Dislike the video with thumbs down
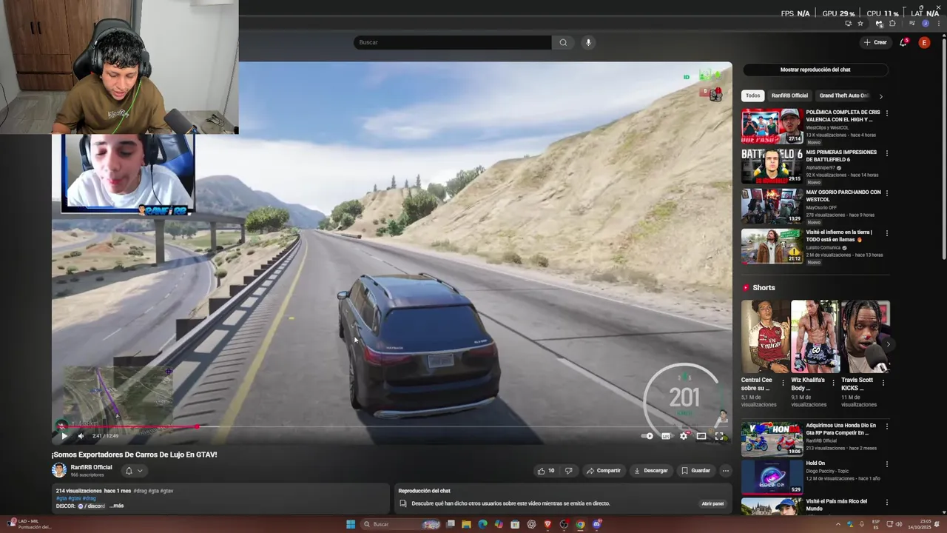 568,471
